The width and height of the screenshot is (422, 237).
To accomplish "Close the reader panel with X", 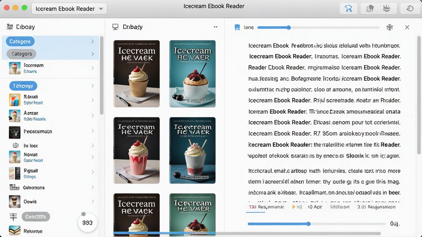I will coord(407,27).
